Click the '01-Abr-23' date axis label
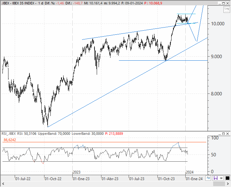This screenshot has width=231, height=187. (x=110, y=179)
